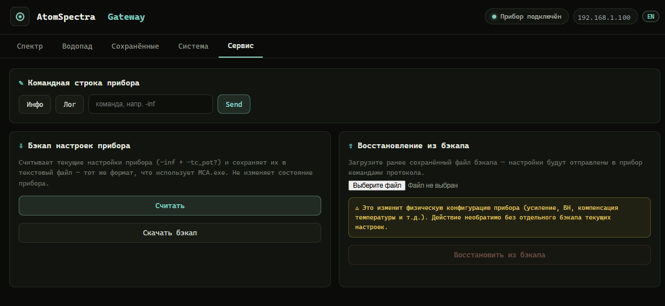Send the command with Send button
Screen dimensions: 665x306
pyautogui.click(x=234, y=104)
